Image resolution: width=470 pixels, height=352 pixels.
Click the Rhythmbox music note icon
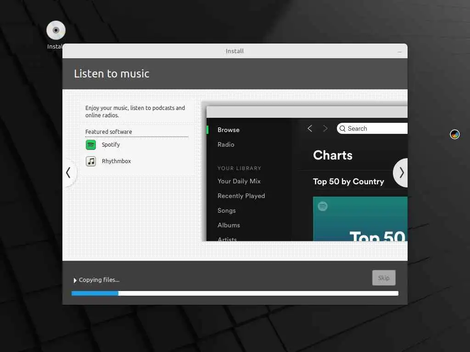point(91,161)
